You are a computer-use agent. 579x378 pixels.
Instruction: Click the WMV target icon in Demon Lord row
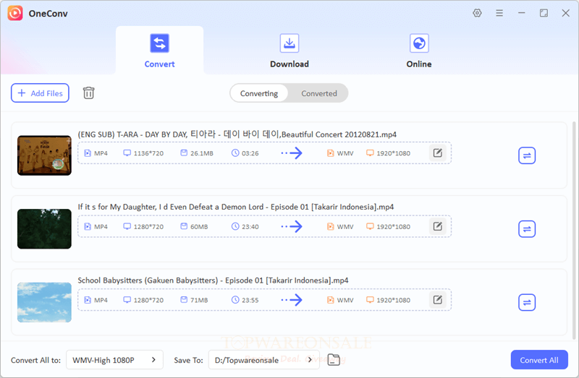(x=331, y=226)
